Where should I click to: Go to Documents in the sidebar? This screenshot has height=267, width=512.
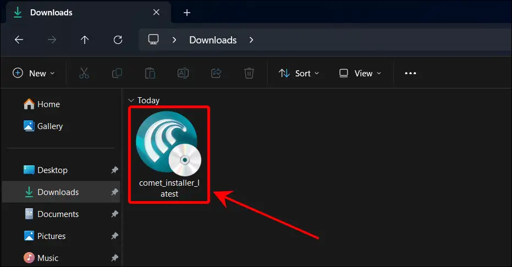[x=58, y=214]
